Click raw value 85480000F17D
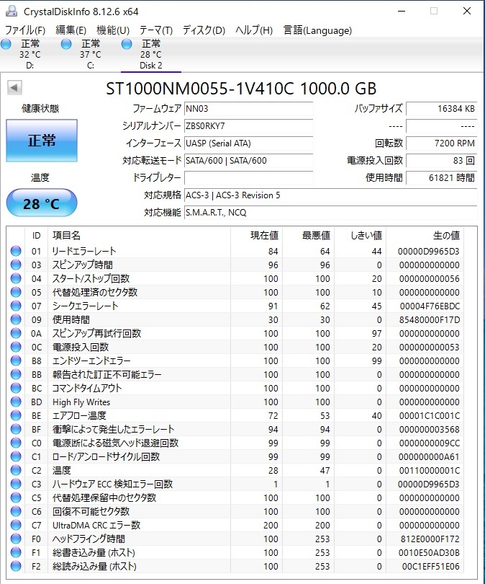The height and width of the screenshot is (584, 485). (x=430, y=320)
